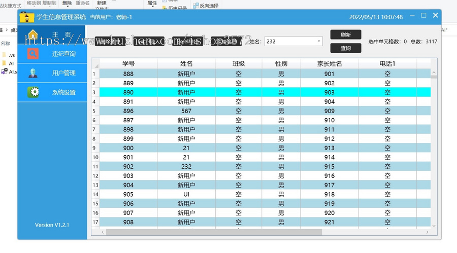Sort by the 学号 column header
This screenshot has width=457, height=253.
[128, 64]
